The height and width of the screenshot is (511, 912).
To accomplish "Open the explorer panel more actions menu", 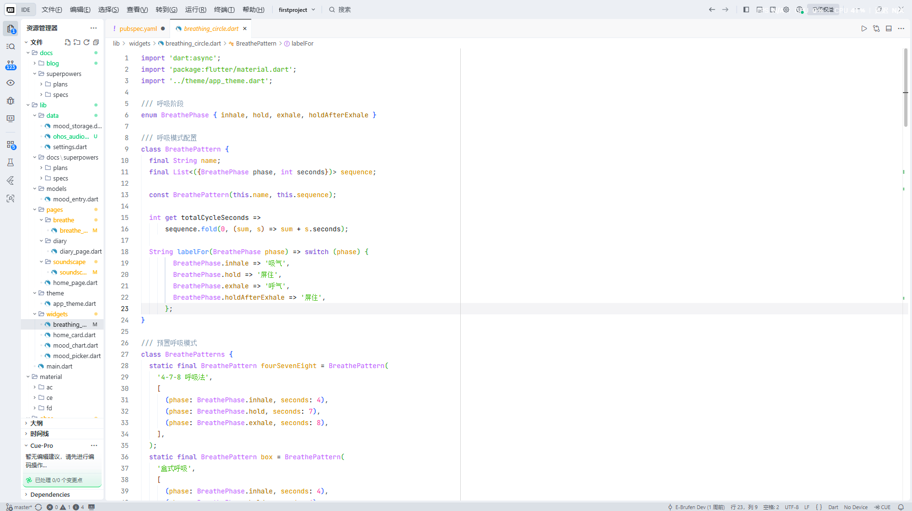I will [x=94, y=28].
